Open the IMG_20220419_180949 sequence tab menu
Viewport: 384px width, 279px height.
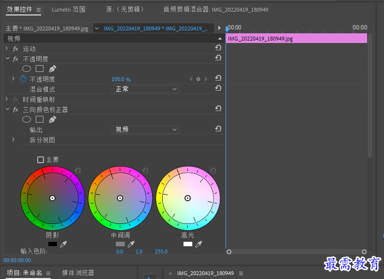[241, 273]
